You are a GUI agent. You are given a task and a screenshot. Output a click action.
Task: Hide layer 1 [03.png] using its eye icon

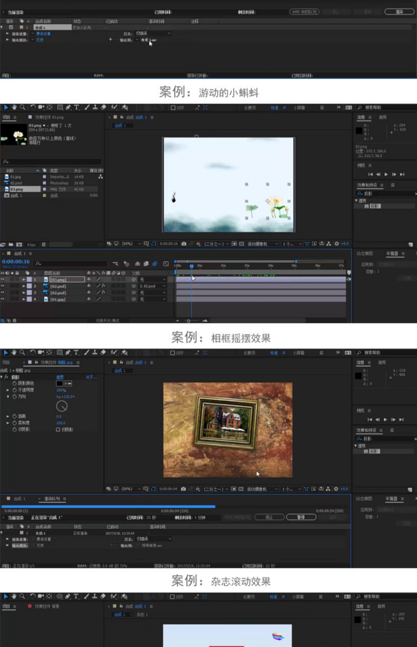coord(3,279)
